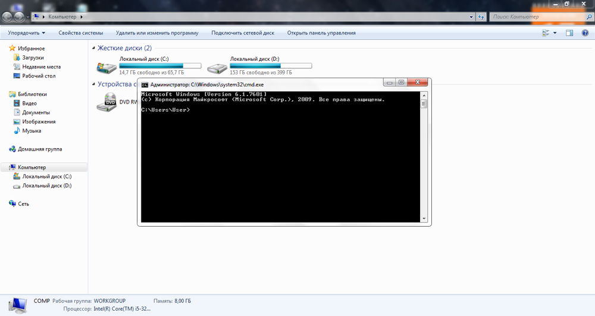
Task: Click the cmd.exe title bar icon
Action: 145,85
